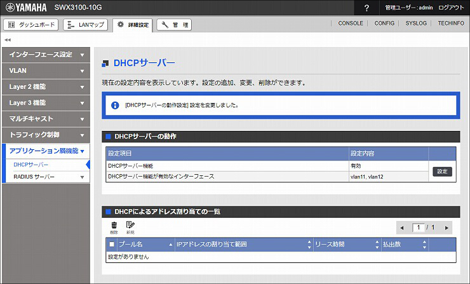The width and height of the screenshot is (470, 284).
Task: Click the delete trash icon
Action: click(x=114, y=227)
